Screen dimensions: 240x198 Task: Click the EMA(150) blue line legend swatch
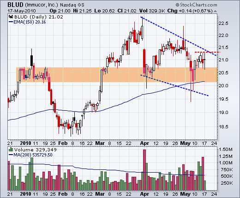(x=11, y=22)
